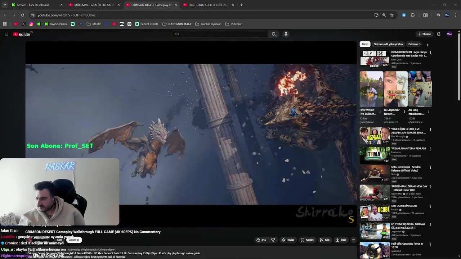Image resolution: width=461 pixels, height=259 pixels.
Task: Expand the HAFTANIN MALI bookmarks folder
Action: click(x=176, y=24)
